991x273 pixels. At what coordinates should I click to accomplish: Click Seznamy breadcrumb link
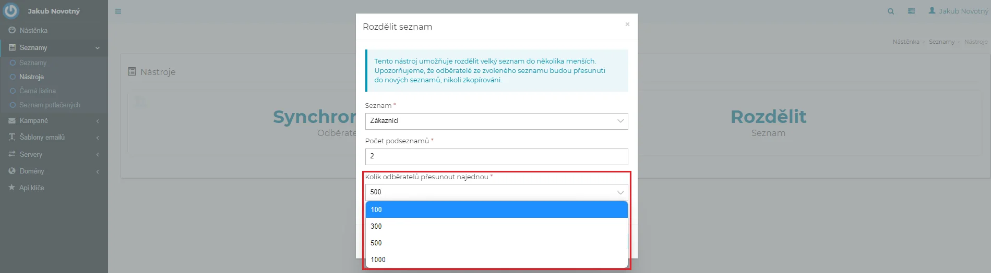coord(941,42)
